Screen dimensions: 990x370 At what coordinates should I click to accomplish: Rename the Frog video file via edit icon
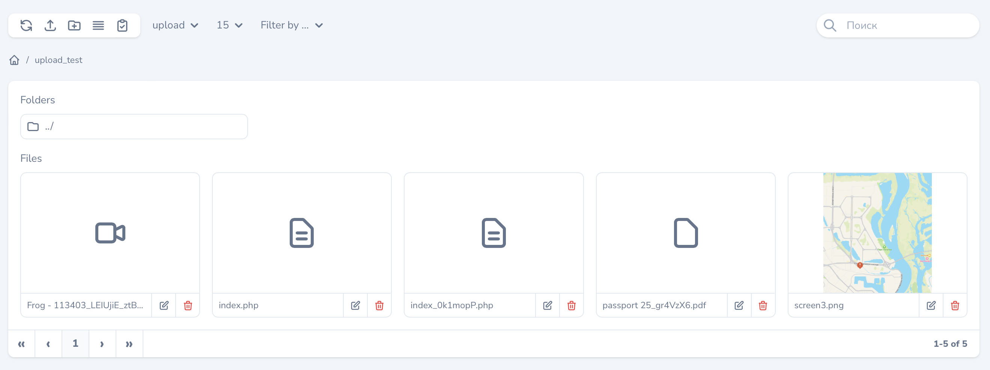164,305
